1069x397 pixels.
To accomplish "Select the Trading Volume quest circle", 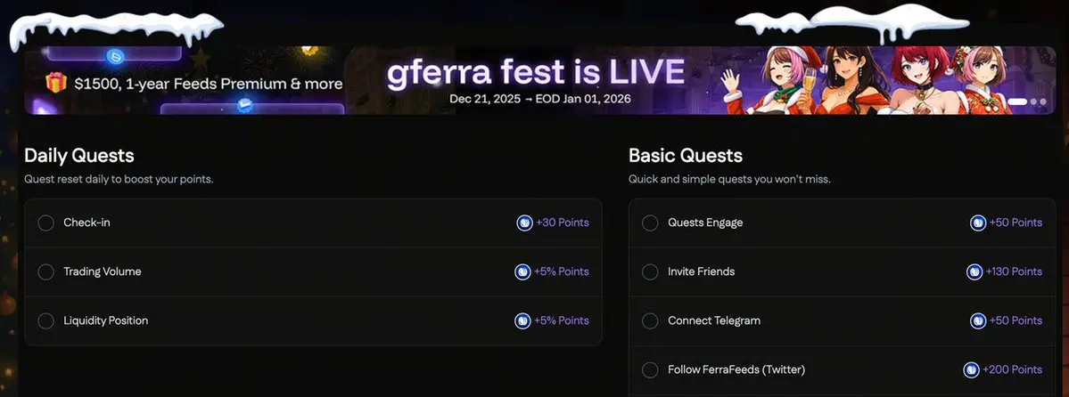I will pyautogui.click(x=46, y=271).
